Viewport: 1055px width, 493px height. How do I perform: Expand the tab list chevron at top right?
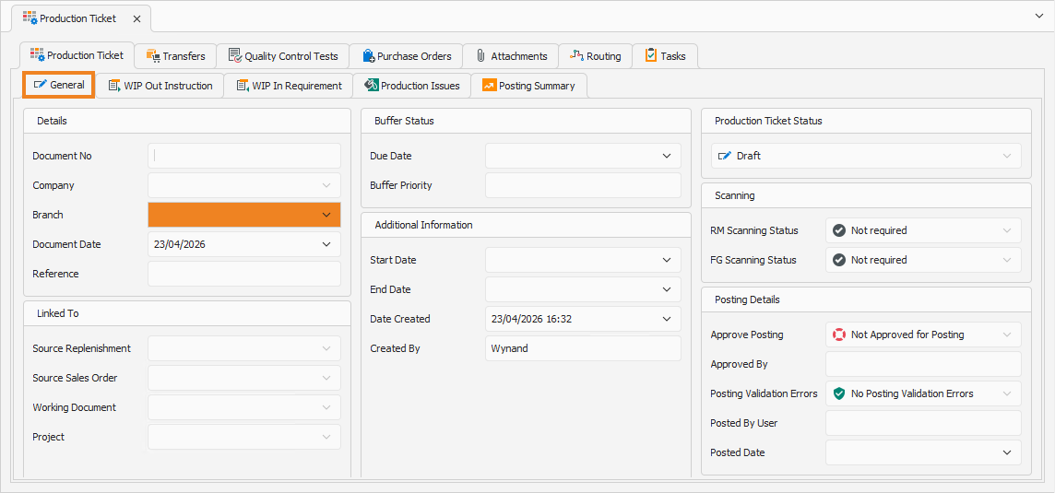click(x=1038, y=17)
